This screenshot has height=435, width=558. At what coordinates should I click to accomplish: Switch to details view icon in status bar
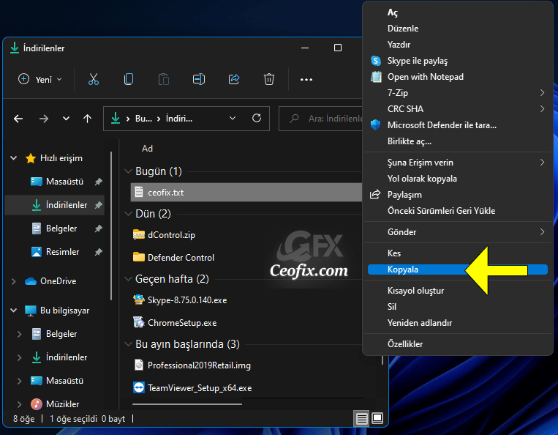(x=361, y=418)
